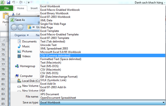
Task: Open the File tab
Action: pos(7,8)
